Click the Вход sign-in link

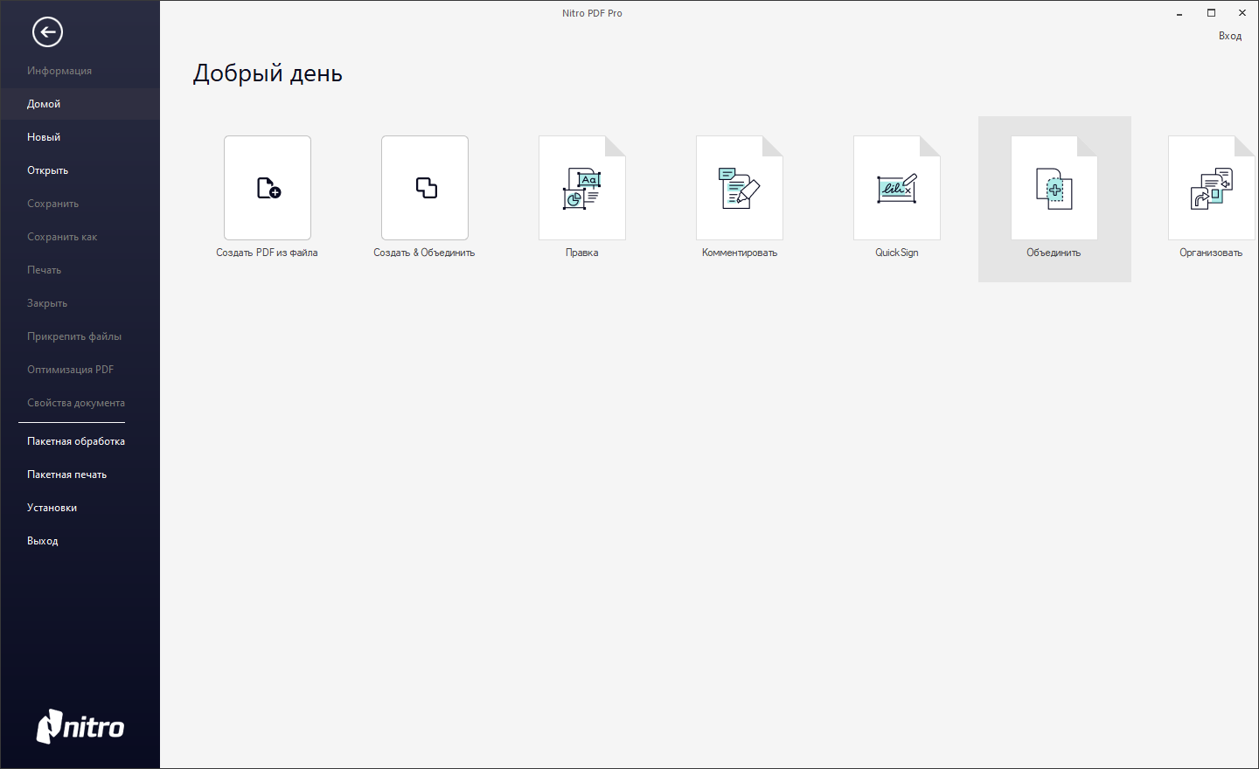1230,36
